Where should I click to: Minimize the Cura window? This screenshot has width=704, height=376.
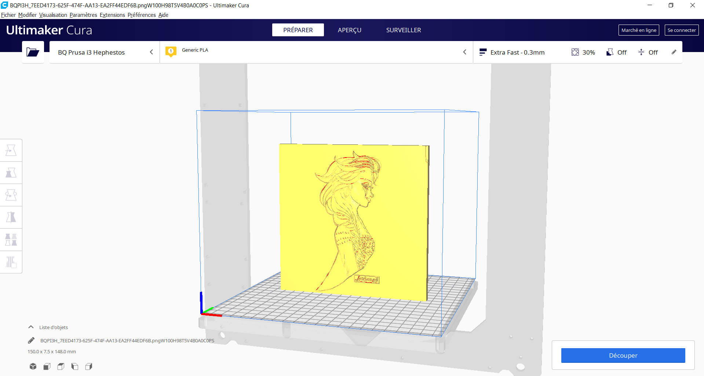650,5
